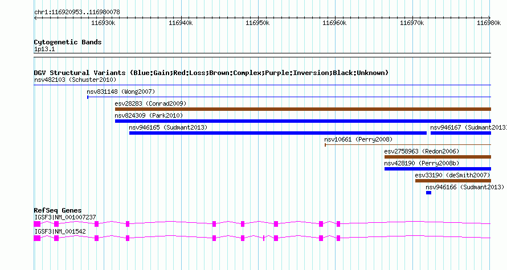Open the esv33190 (deSmith2007) label
This screenshot has width=507, height=270.
[x=453, y=175]
